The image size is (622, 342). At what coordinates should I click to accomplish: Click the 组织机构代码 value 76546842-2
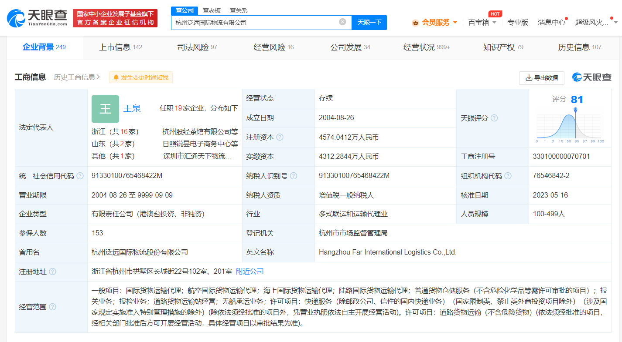point(551,176)
